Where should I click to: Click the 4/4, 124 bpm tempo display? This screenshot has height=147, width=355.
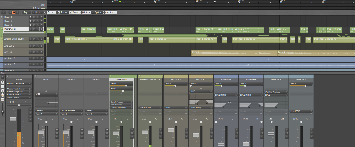click(x=39, y=8)
